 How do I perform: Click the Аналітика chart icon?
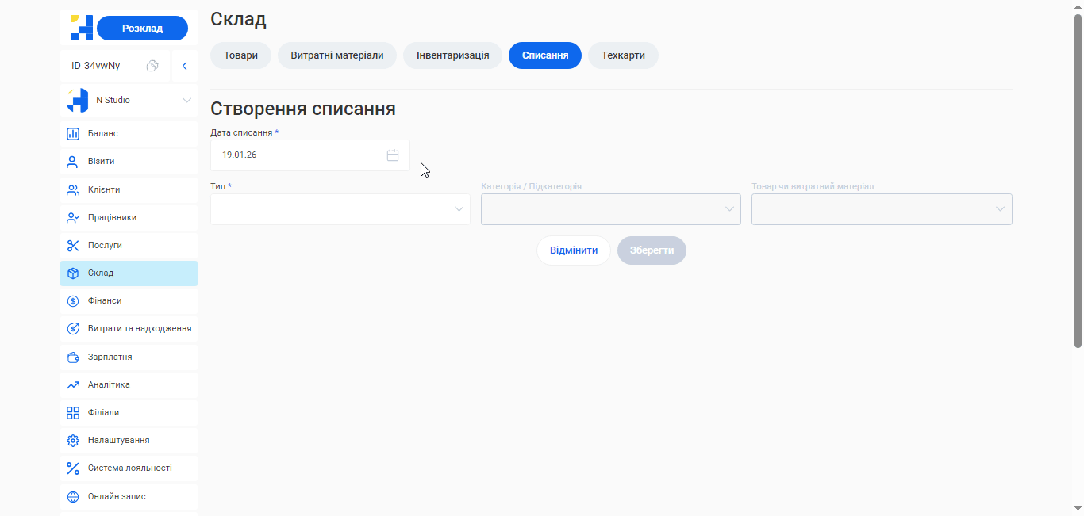point(73,384)
